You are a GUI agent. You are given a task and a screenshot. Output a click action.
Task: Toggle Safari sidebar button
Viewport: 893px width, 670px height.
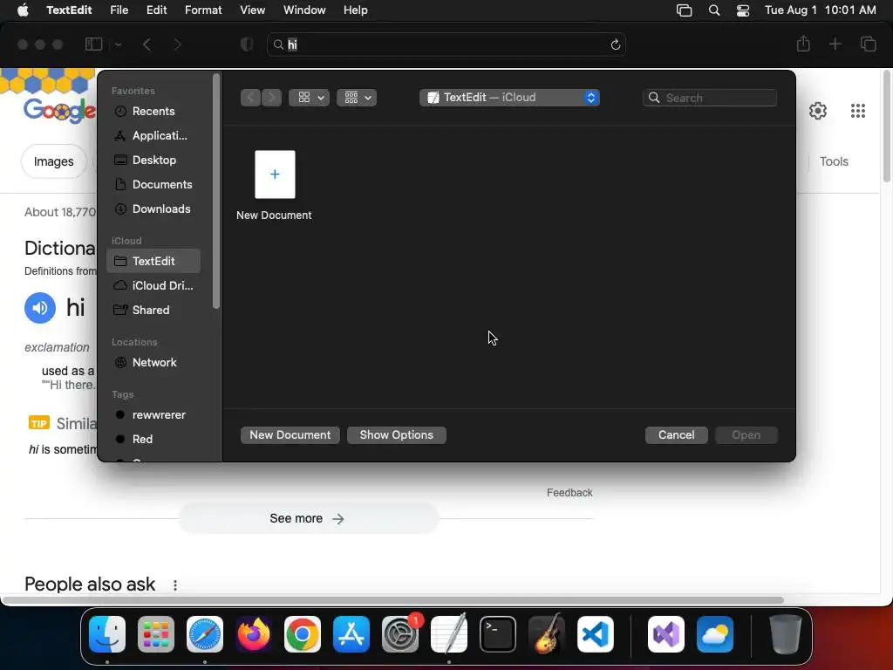pos(93,44)
